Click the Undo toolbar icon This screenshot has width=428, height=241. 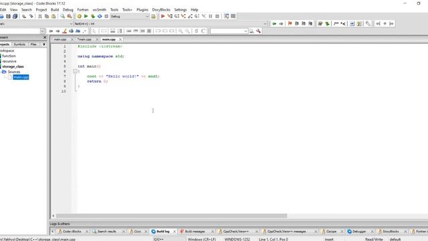[x=24, y=16]
